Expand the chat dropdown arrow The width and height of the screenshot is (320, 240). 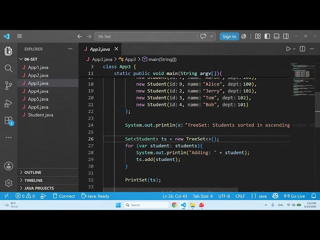(212, 36)
